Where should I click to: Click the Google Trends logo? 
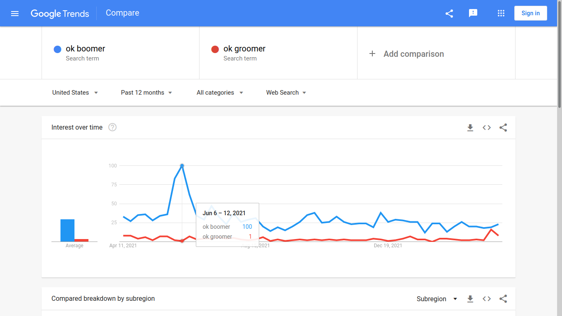60,14
